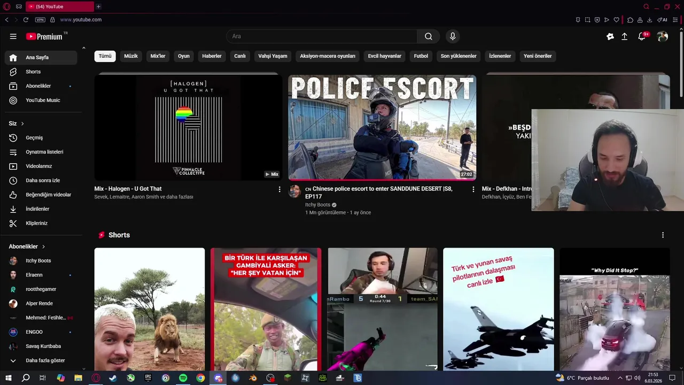Select the Oyun filter chip
Viewport: 684px width, 385px height.
click(184, 56)
